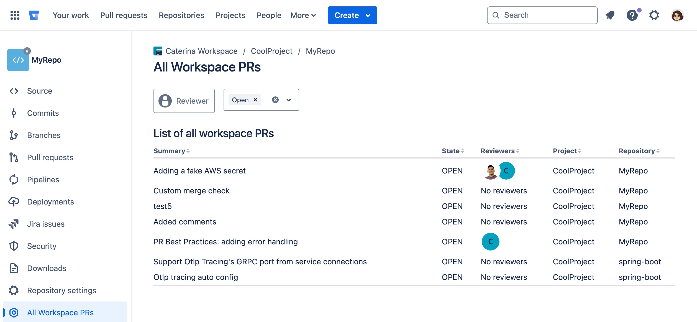697x322 pixels.
Task: Open the app switcher grid icon
Action: [15, 15]
